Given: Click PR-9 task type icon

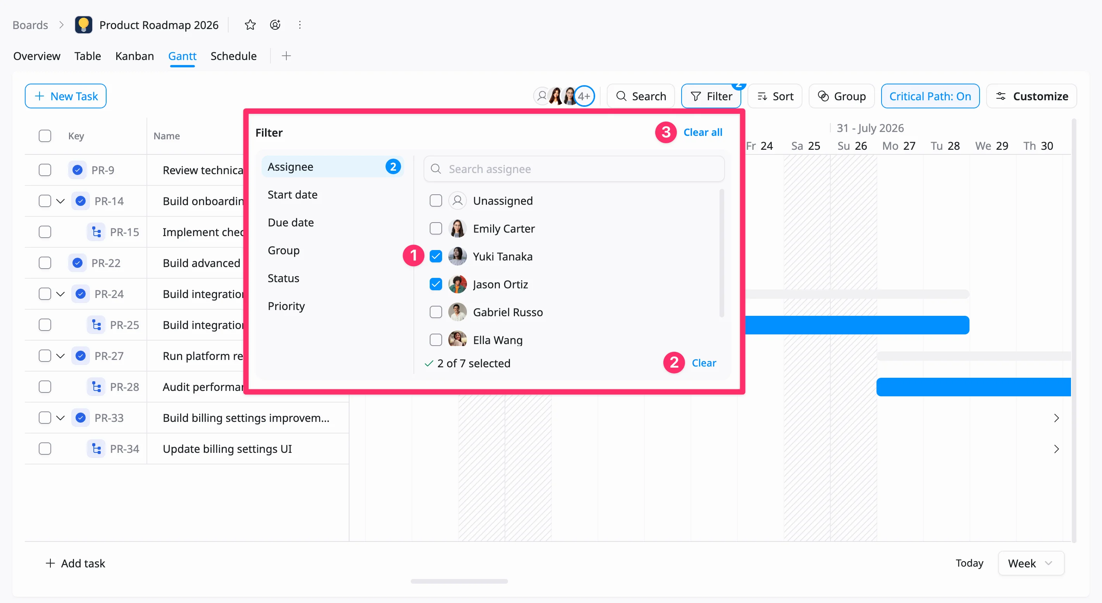Looking at the screenshot, I should [77, 170].
